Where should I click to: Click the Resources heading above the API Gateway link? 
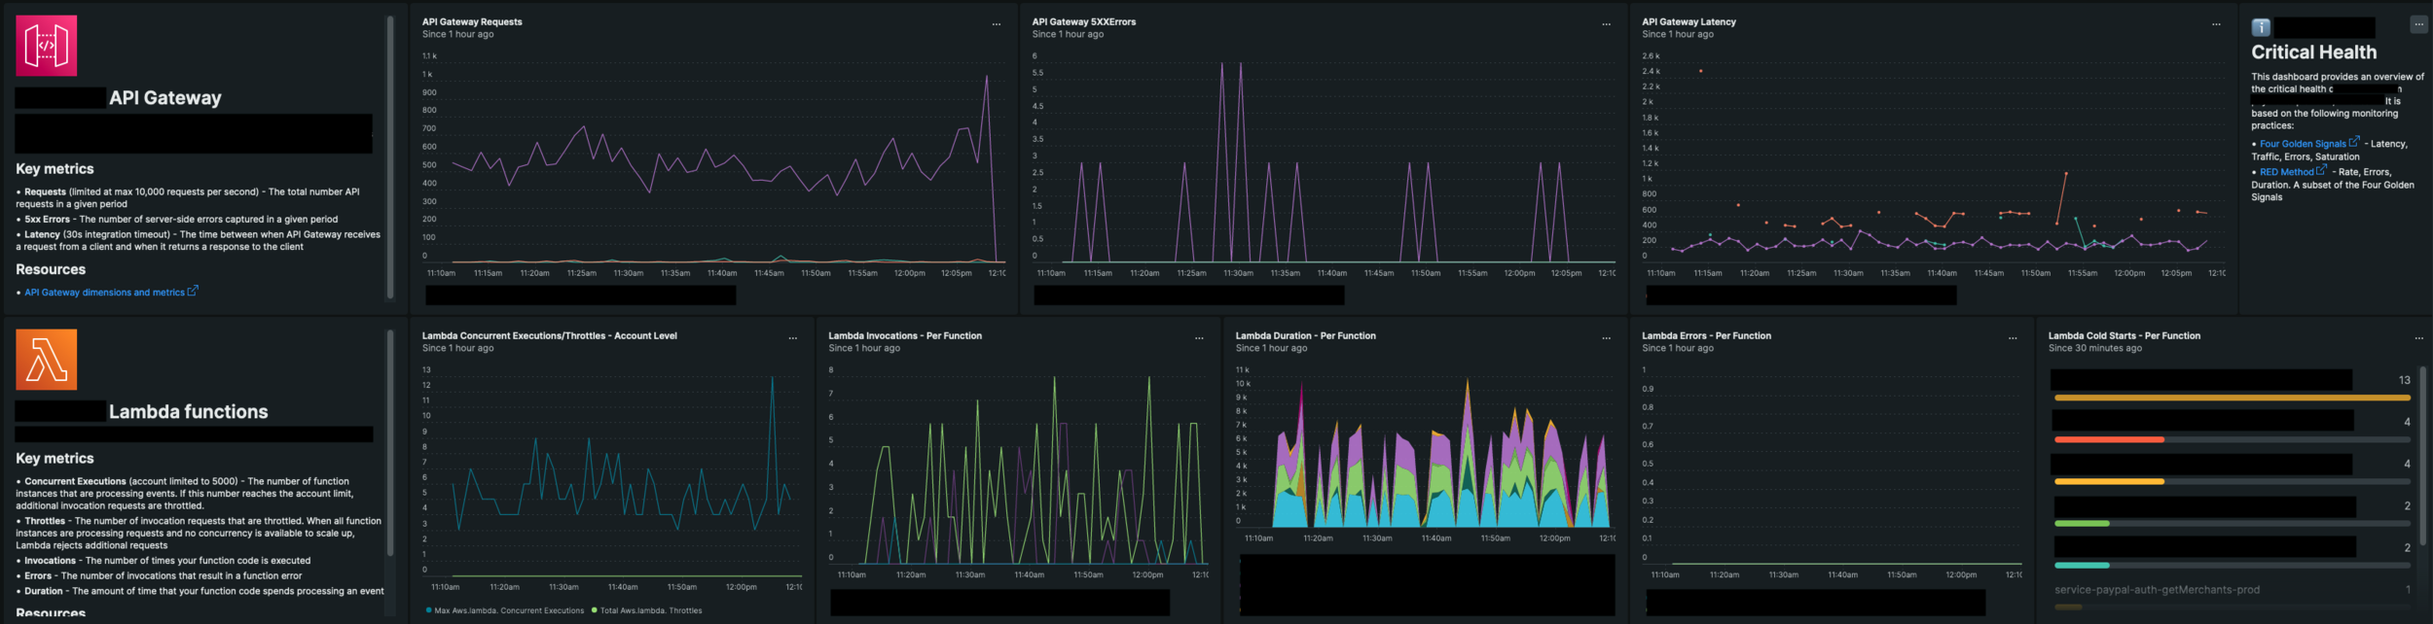51,269
